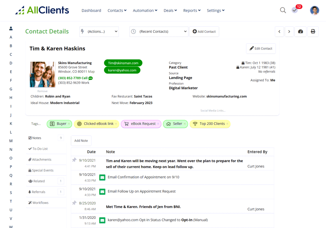Go to the previous contact arrow
This screenshot has width=326, height=228.
pos(280,32)
